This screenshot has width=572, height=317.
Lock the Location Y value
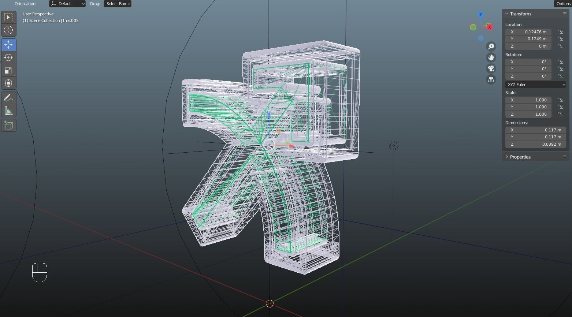(561, 39)
